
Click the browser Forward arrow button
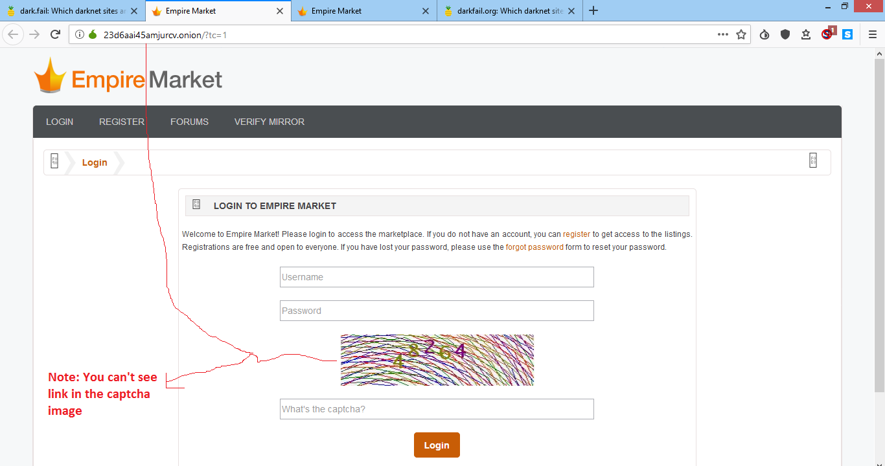coord(34,34)
